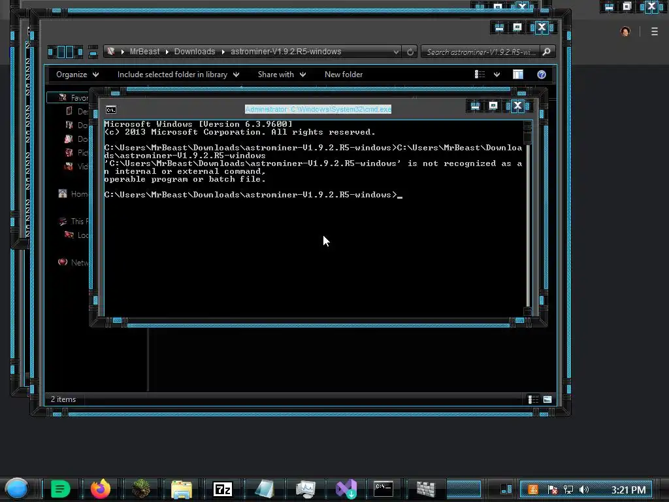Click the Java tray icon
This screenshot has width=669, height=502.
(x=533, y=490)
